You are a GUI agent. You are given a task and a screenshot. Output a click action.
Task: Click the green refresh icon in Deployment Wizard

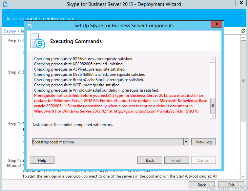[x=243, y=31]
